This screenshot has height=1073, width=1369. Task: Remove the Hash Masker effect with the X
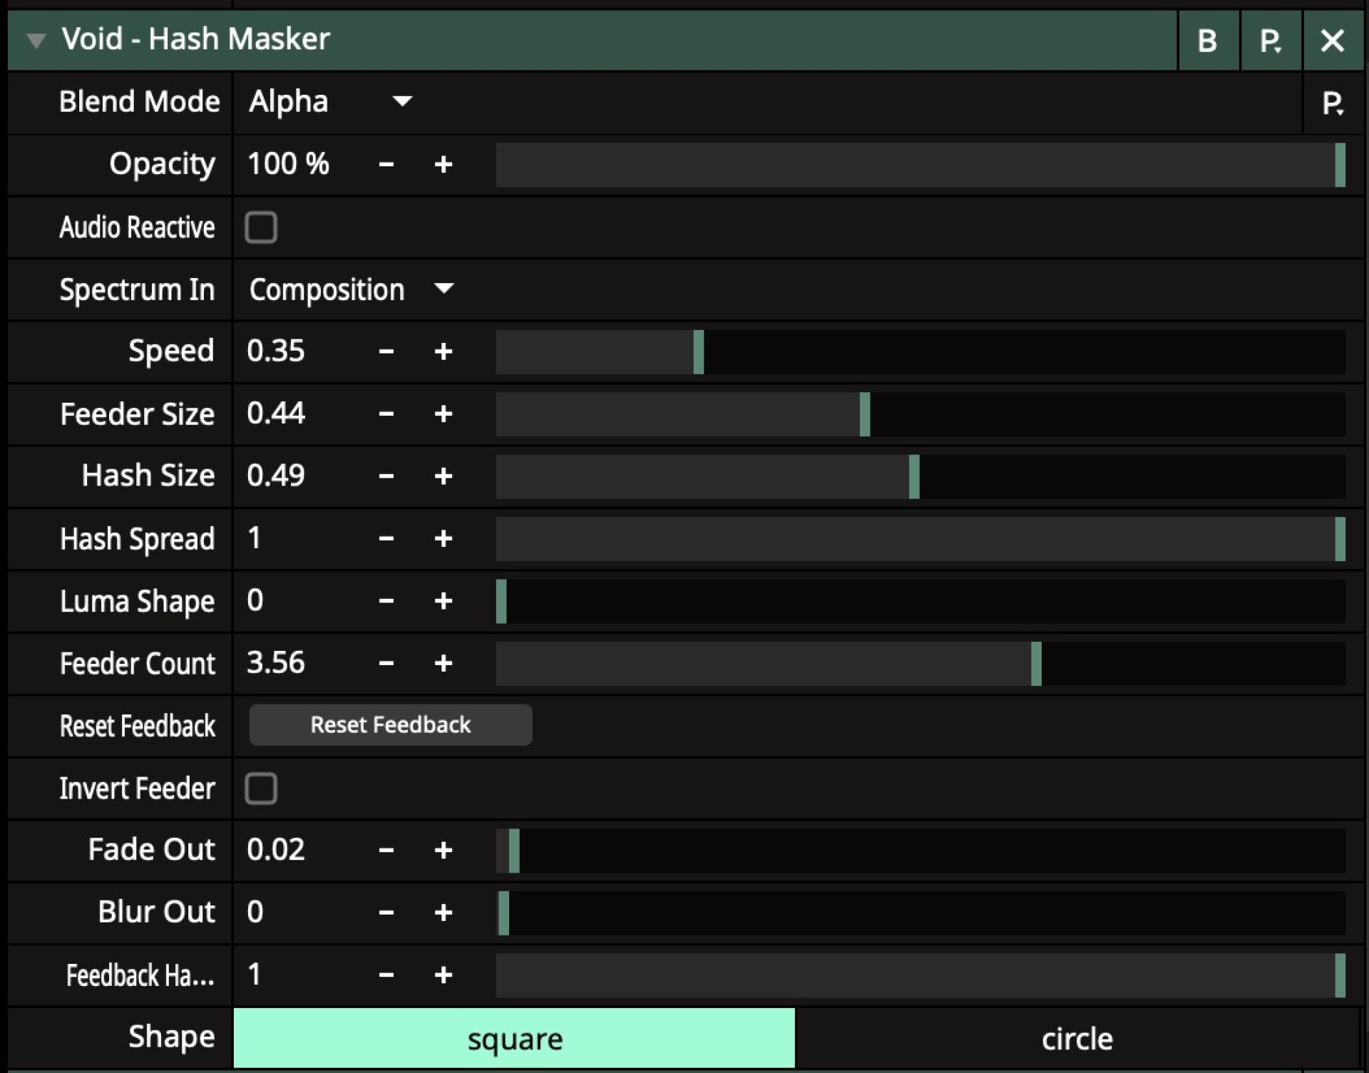[1332, 41]
